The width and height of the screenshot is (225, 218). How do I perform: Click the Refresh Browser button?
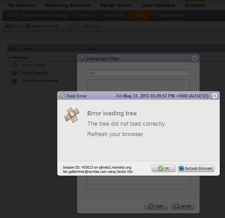196,168
